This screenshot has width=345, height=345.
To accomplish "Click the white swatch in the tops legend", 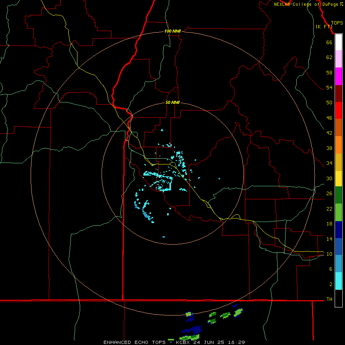I will [x=338, y=42].
